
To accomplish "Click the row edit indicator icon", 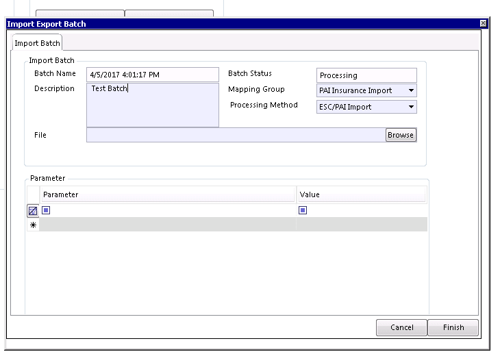I will tap(33, 211).
